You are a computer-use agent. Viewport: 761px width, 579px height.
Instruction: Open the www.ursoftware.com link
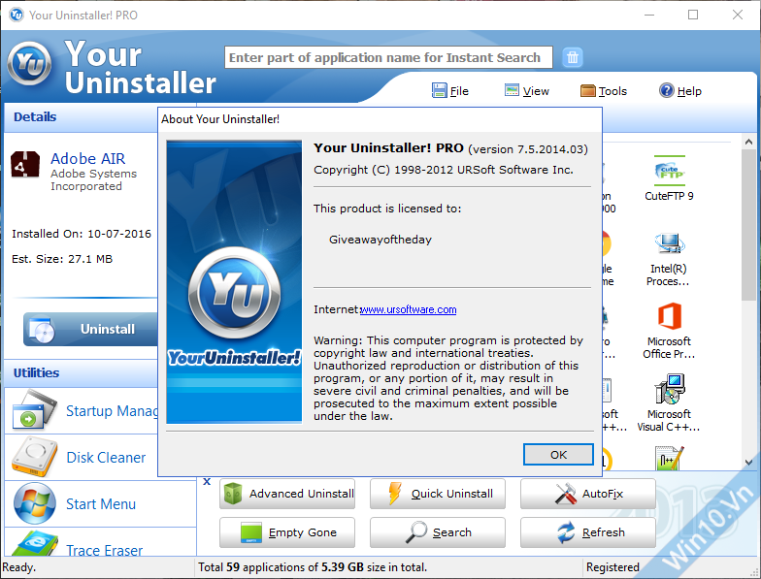click(x=408, y=309)
